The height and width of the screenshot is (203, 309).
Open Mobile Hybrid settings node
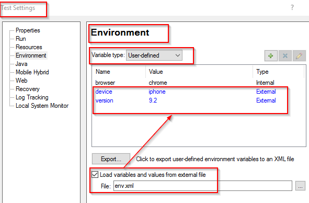pos(32,72)
